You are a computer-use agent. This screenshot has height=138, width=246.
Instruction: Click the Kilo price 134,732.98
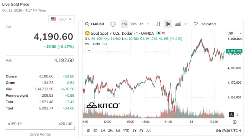tap(44, 89)
